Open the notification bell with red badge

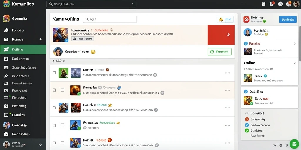[x=272, y=4]
